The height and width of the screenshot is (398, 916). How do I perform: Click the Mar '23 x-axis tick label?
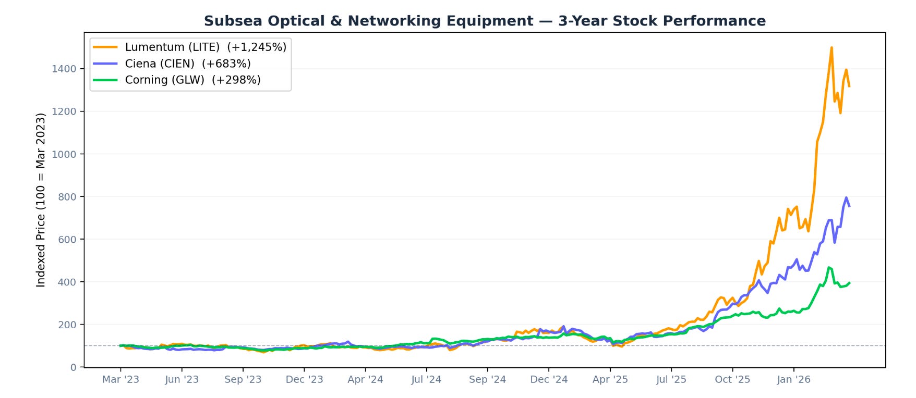[x=120, y=379]
